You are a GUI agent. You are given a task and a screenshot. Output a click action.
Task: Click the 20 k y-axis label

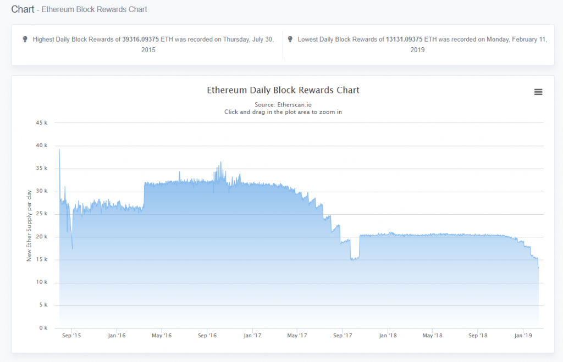click(42, 237)
